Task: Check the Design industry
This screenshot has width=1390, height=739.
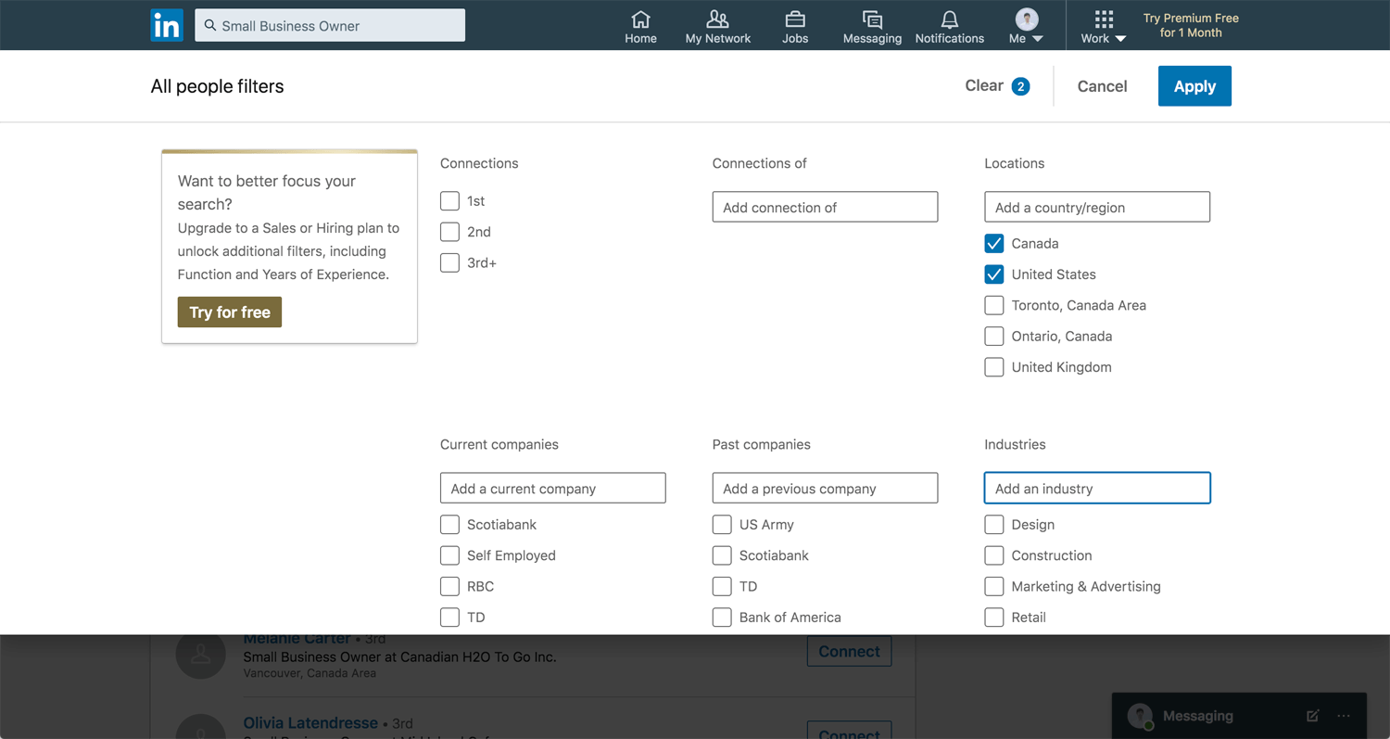Action: click(994, 525)
